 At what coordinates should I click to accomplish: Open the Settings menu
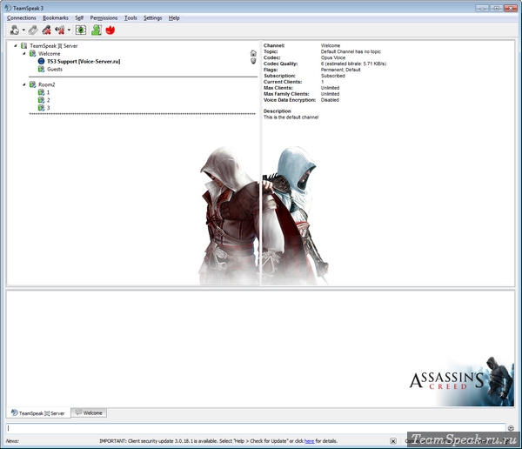pyautogui.click(x=153, y=18)
